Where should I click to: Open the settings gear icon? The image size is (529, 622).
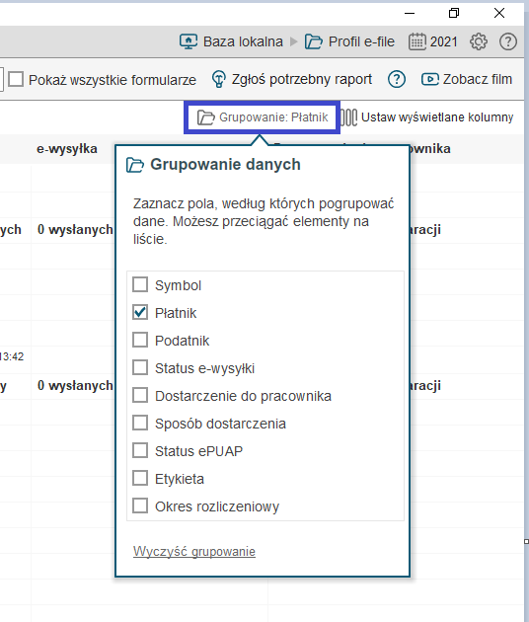479,41
